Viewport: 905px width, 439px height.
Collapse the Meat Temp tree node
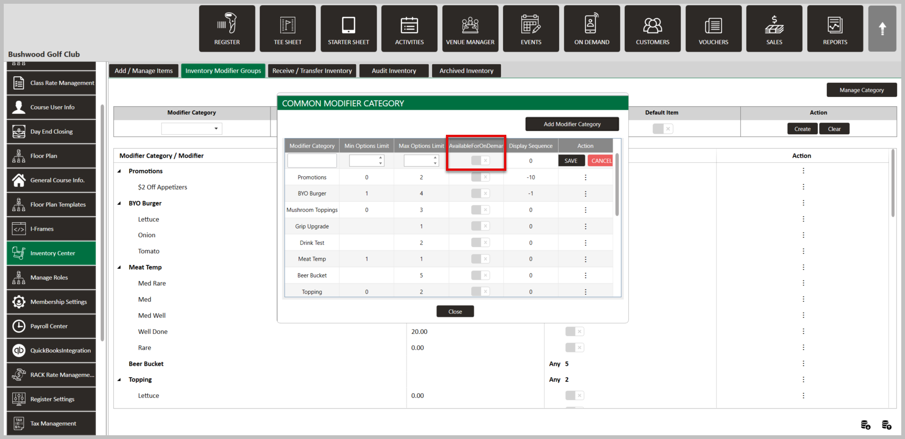[x=119, y=268]
